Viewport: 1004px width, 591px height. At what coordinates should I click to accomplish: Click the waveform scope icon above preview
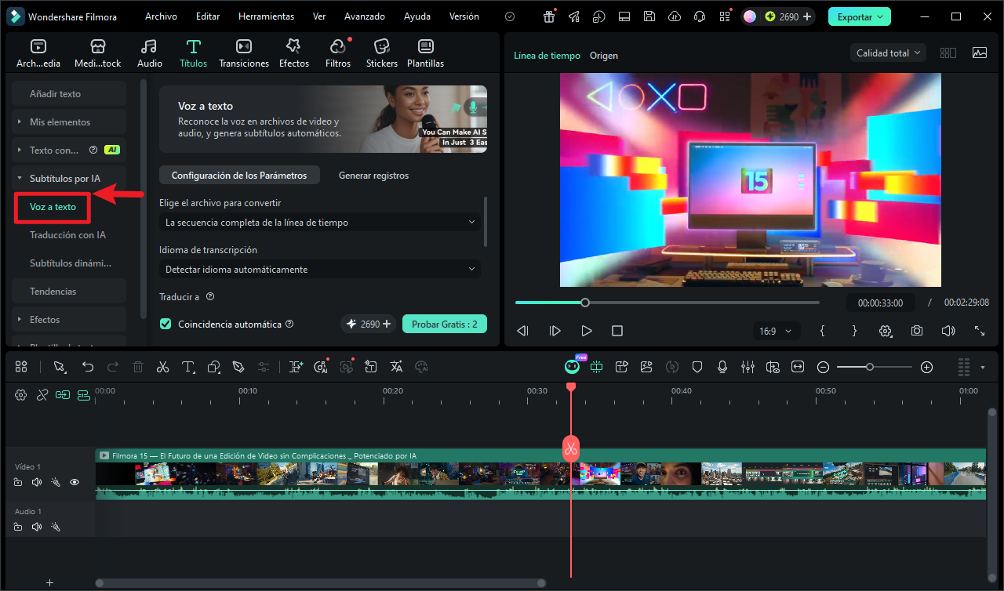(980, 53)
